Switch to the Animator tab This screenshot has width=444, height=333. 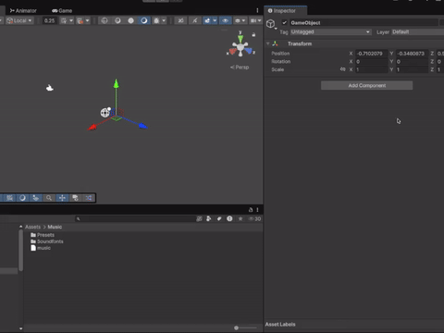tap(23, 11)
